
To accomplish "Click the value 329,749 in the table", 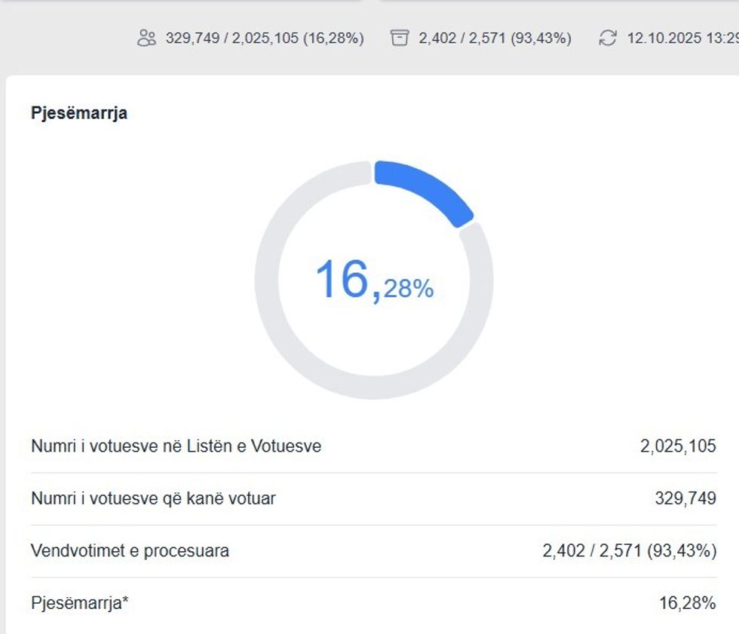I will click(685, 499).
